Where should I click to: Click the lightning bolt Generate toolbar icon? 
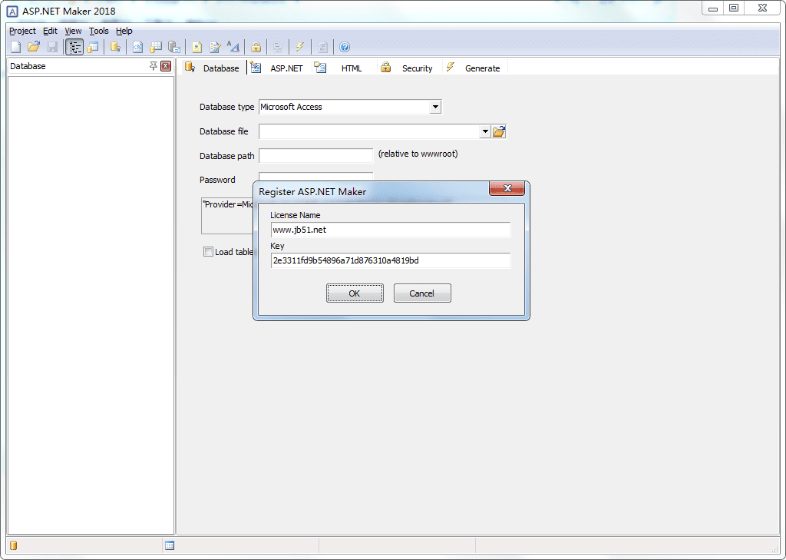click(300, 47)
